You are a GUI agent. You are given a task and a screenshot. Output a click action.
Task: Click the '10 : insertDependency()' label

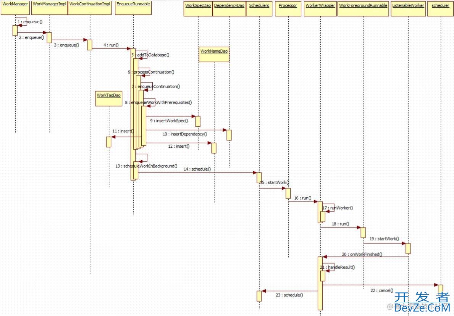[x=185, y=134]
